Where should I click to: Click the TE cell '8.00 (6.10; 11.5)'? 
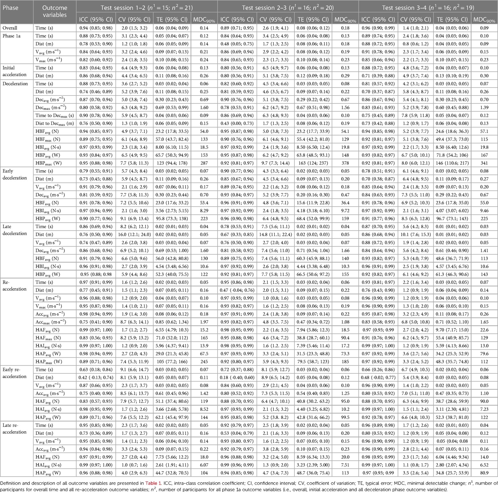click(x=172, y=147)
